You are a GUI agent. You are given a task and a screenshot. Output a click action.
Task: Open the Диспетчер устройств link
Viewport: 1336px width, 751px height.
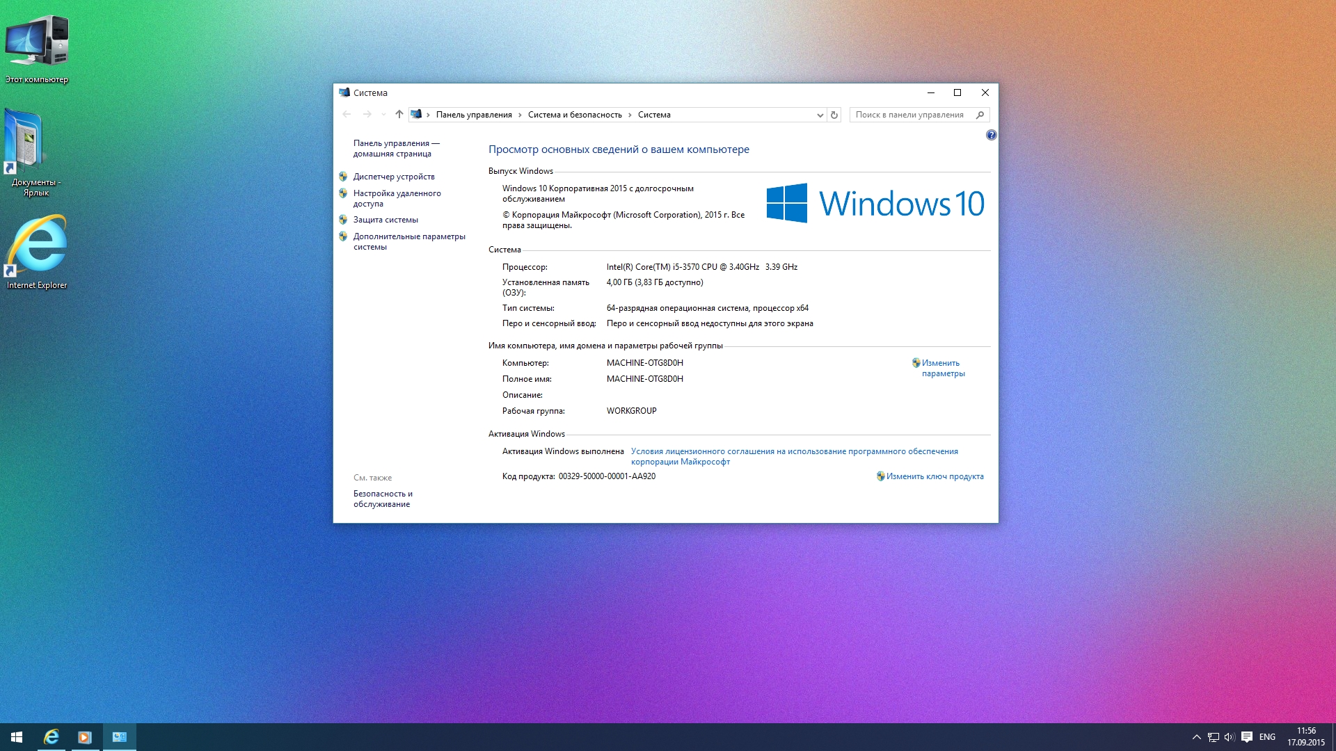coord(394,177)
